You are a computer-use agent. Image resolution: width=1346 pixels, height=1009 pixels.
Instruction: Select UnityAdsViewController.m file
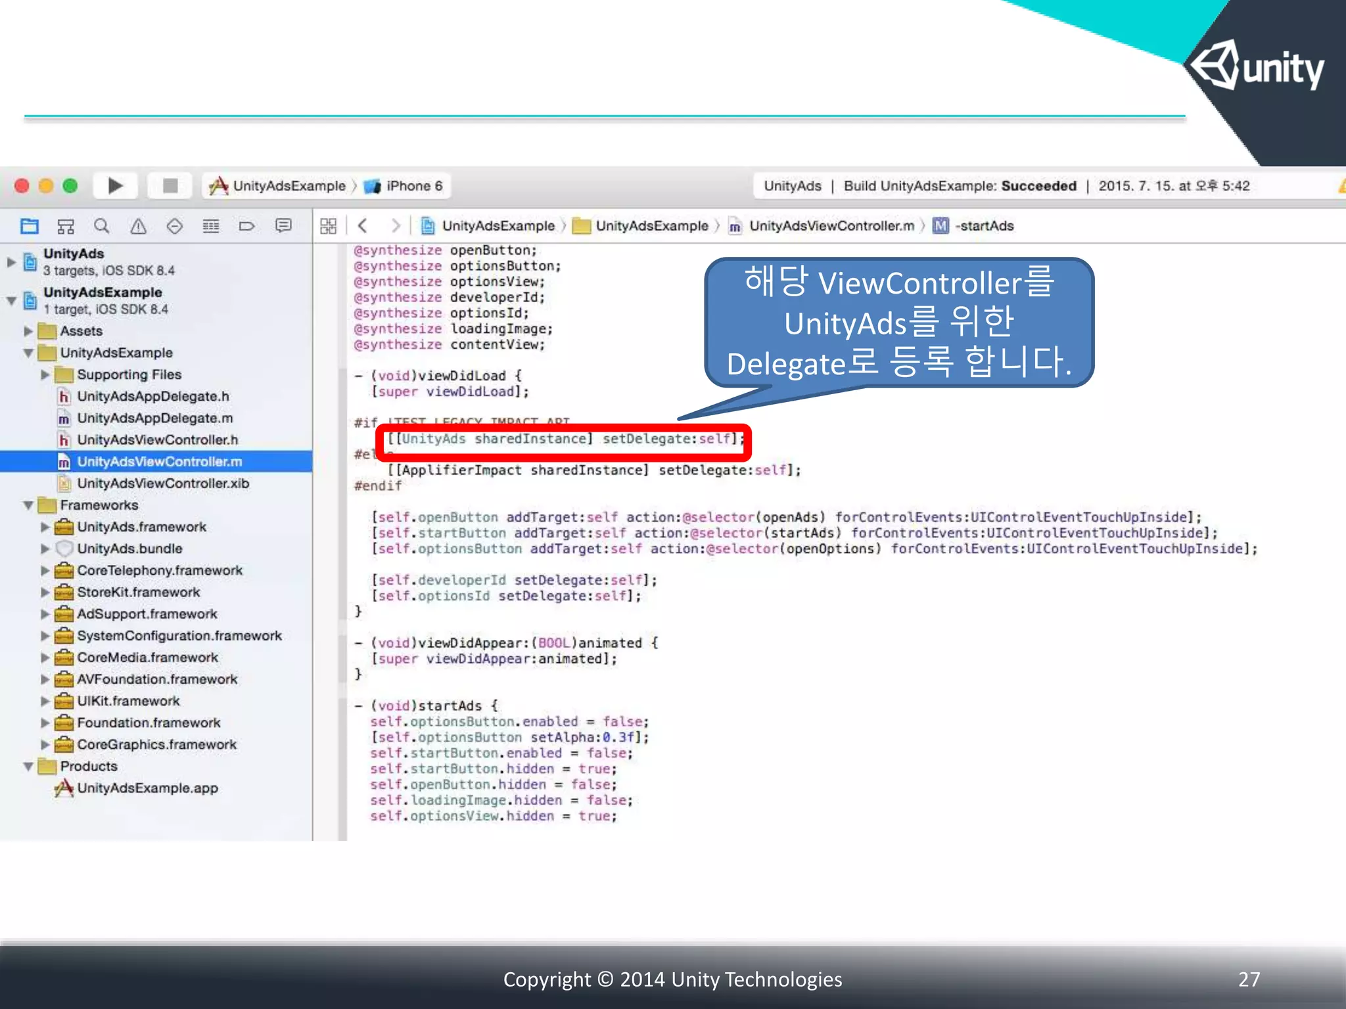(156, 461)
